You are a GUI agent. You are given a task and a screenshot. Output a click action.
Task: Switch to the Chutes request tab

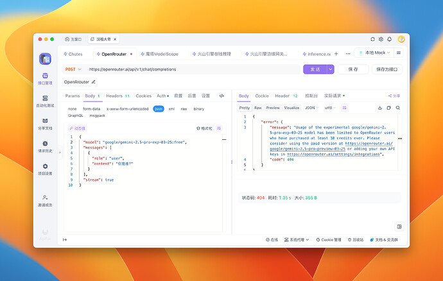tap(73, 54)
